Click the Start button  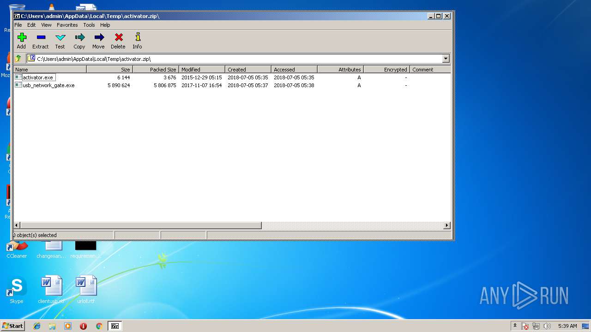point(13,326)
